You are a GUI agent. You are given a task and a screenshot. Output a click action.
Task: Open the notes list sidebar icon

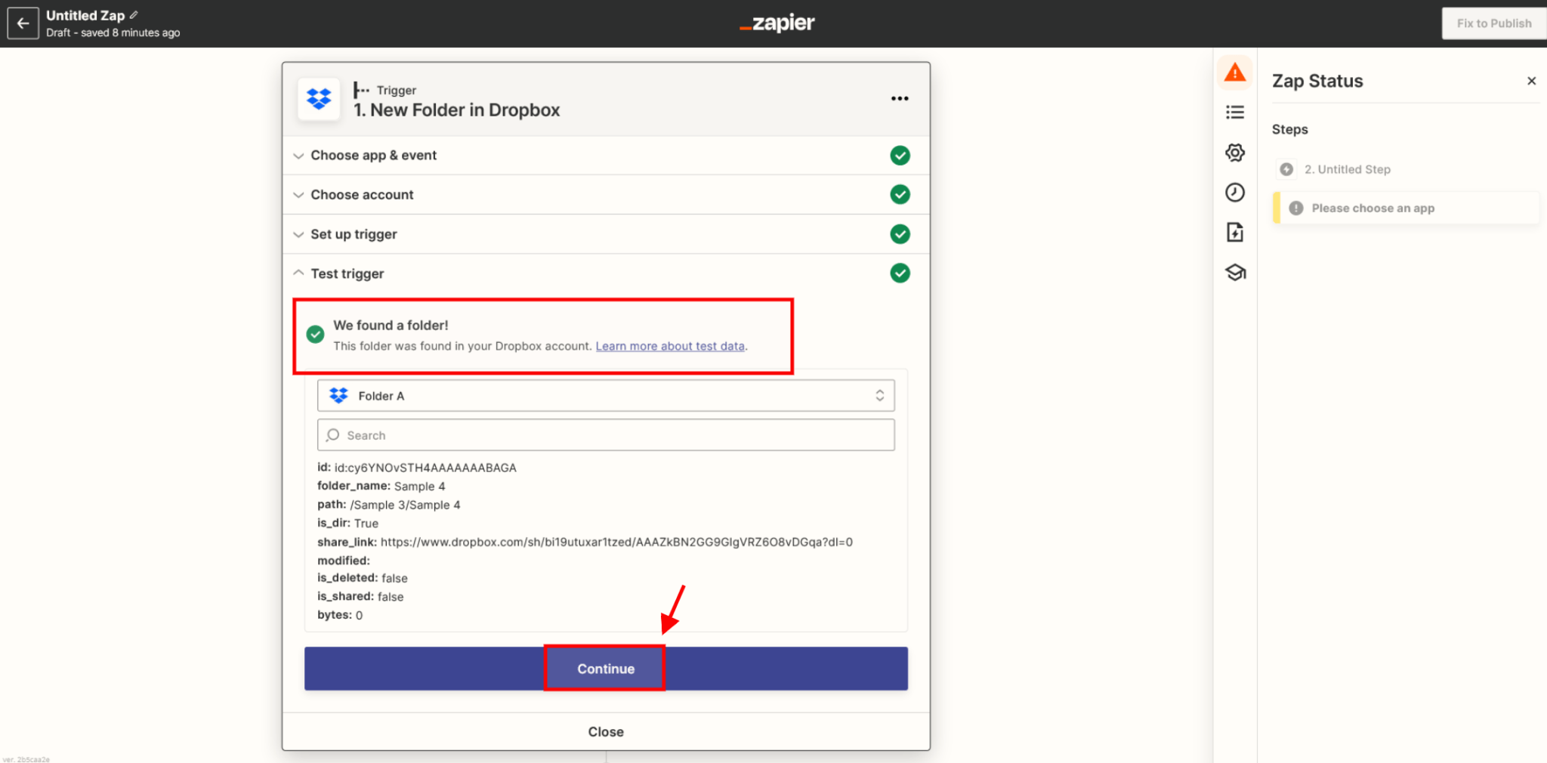point(1234,111)
